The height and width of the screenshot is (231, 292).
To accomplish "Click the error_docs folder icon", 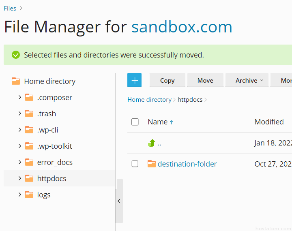I will pos(29,162).
